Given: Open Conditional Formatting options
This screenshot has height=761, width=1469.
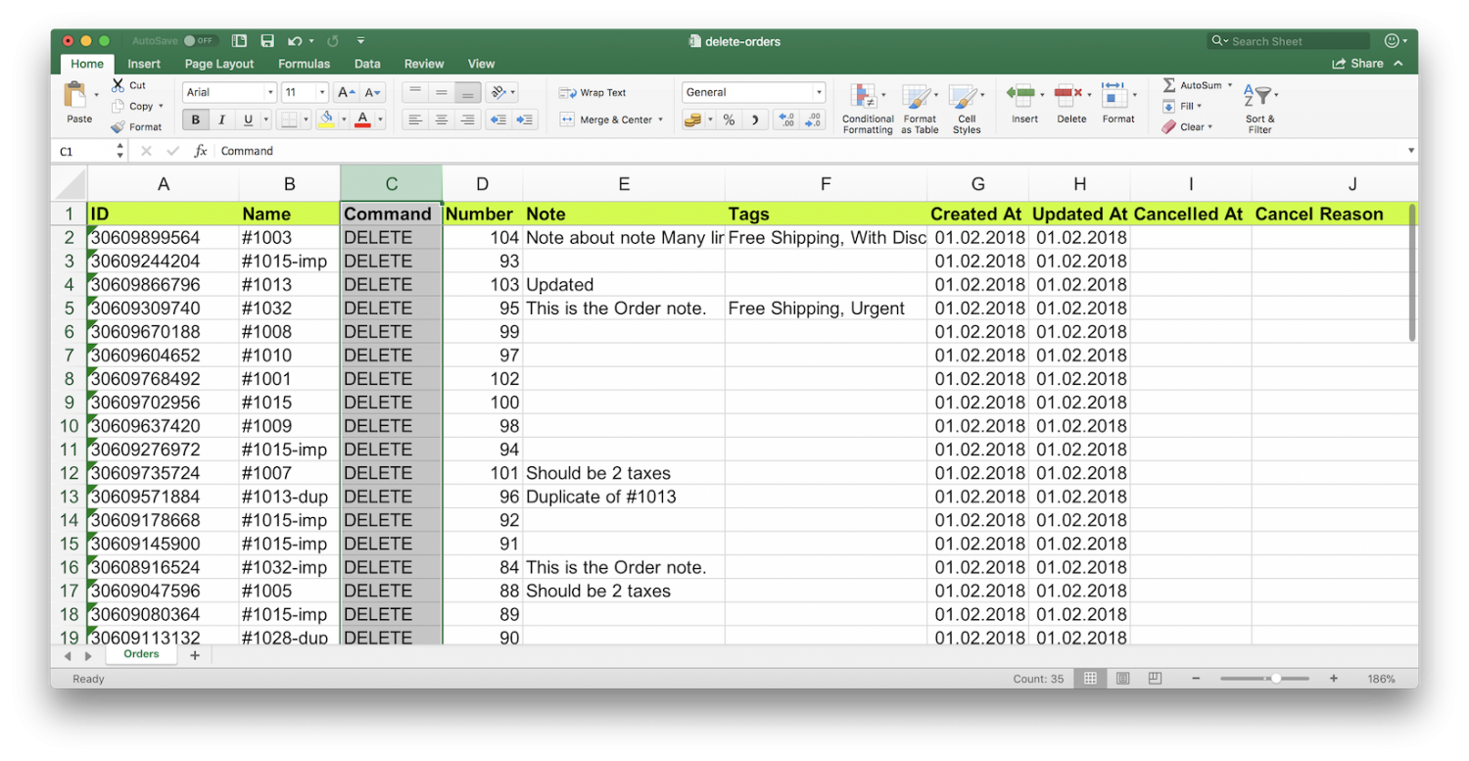Looking at the screenshot, I should 867,106.
